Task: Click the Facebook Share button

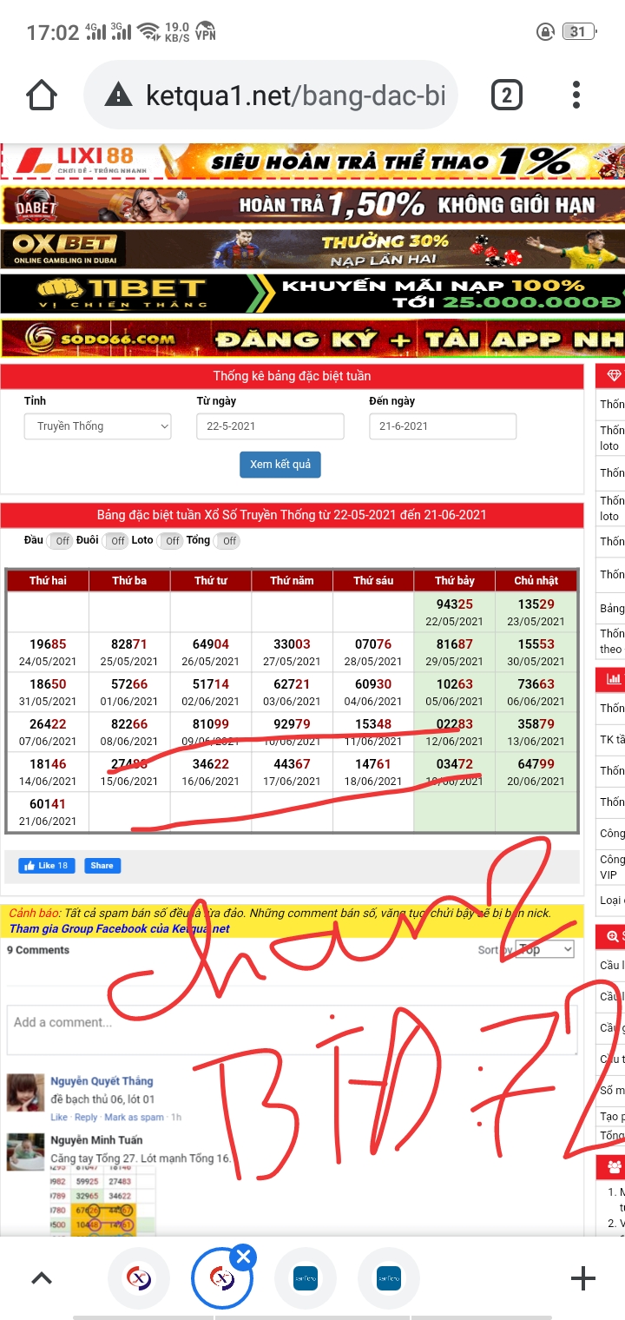Action: pos(102,866)
